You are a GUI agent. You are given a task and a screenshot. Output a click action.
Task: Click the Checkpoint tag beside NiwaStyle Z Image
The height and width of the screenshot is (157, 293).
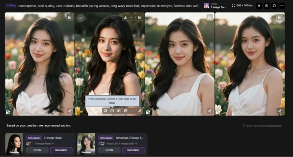pos(106,138)
